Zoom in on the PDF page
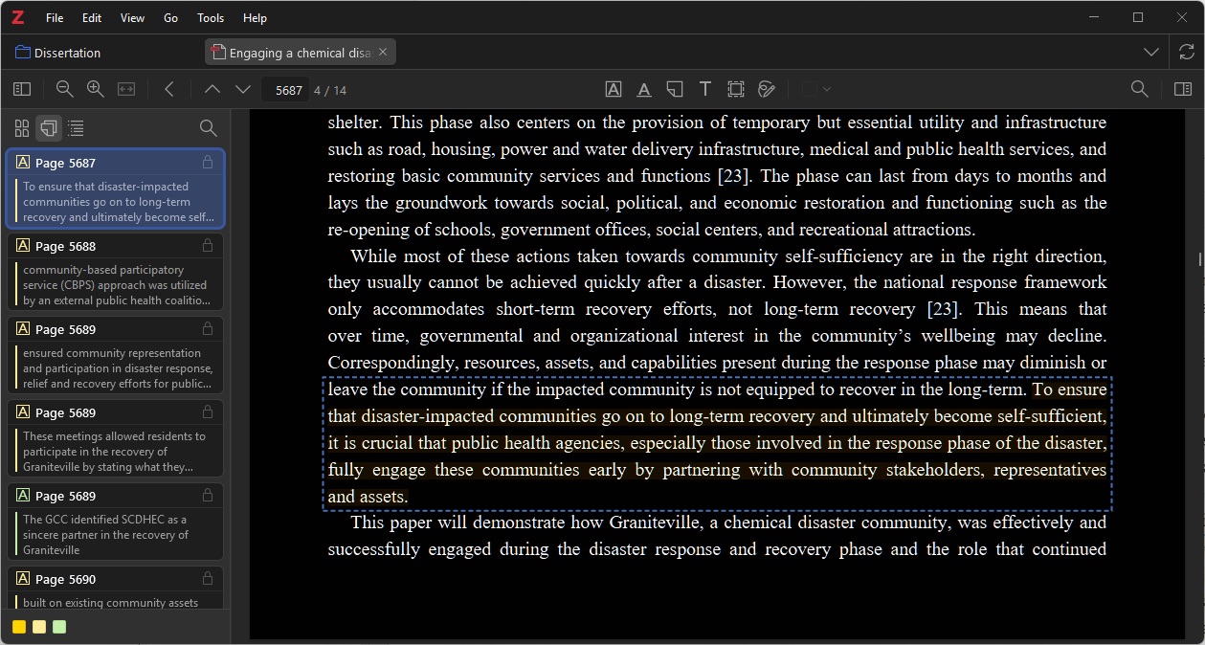Image resolution: width=1205 pixels, height=645 pixels. pos(96,89)
